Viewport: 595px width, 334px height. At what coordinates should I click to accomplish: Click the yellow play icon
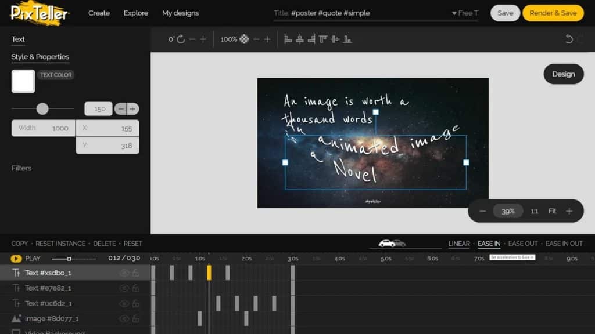(x=16, y=259)
